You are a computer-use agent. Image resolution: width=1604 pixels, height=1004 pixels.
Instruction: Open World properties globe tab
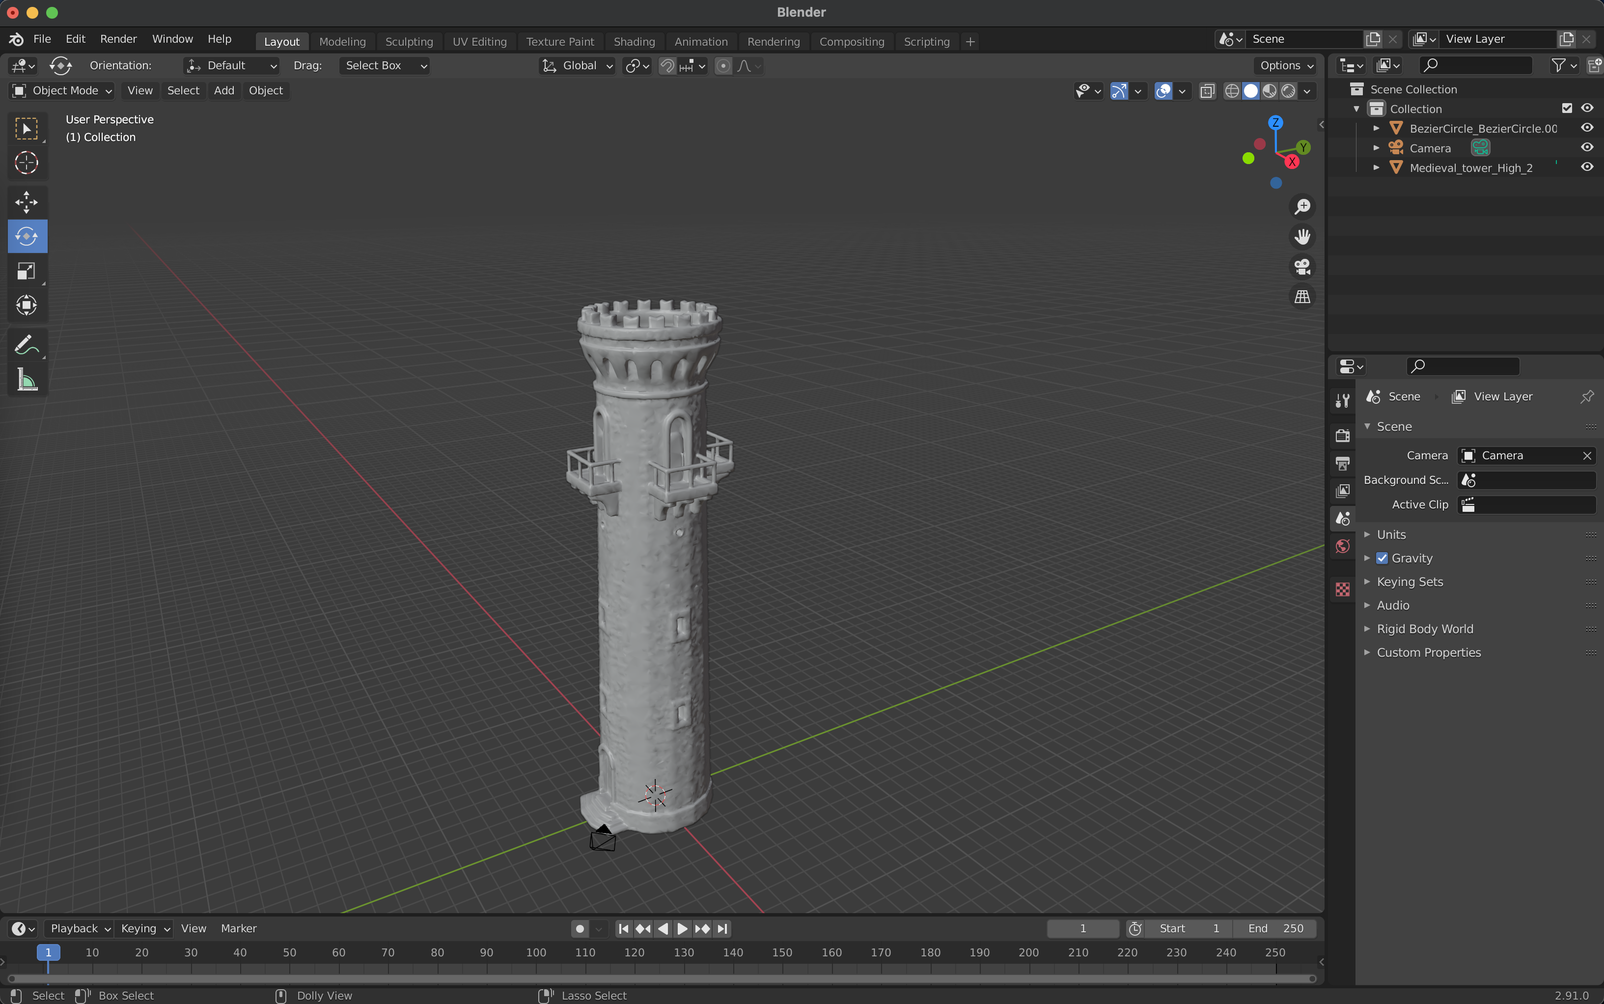click(x=1342, y=546)
